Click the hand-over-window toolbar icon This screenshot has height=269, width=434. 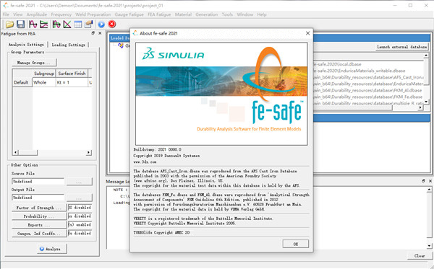pos(88,25)
